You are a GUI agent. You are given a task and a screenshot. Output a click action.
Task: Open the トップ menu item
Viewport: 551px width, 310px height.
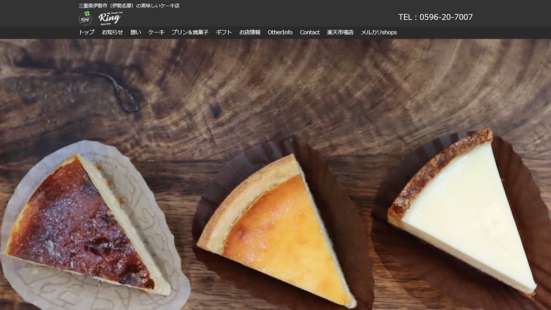point(86,32)
